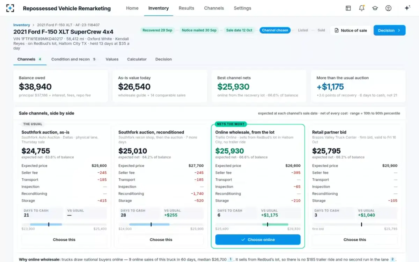Click the $27,700 Expected price

(x=196, y=166)
